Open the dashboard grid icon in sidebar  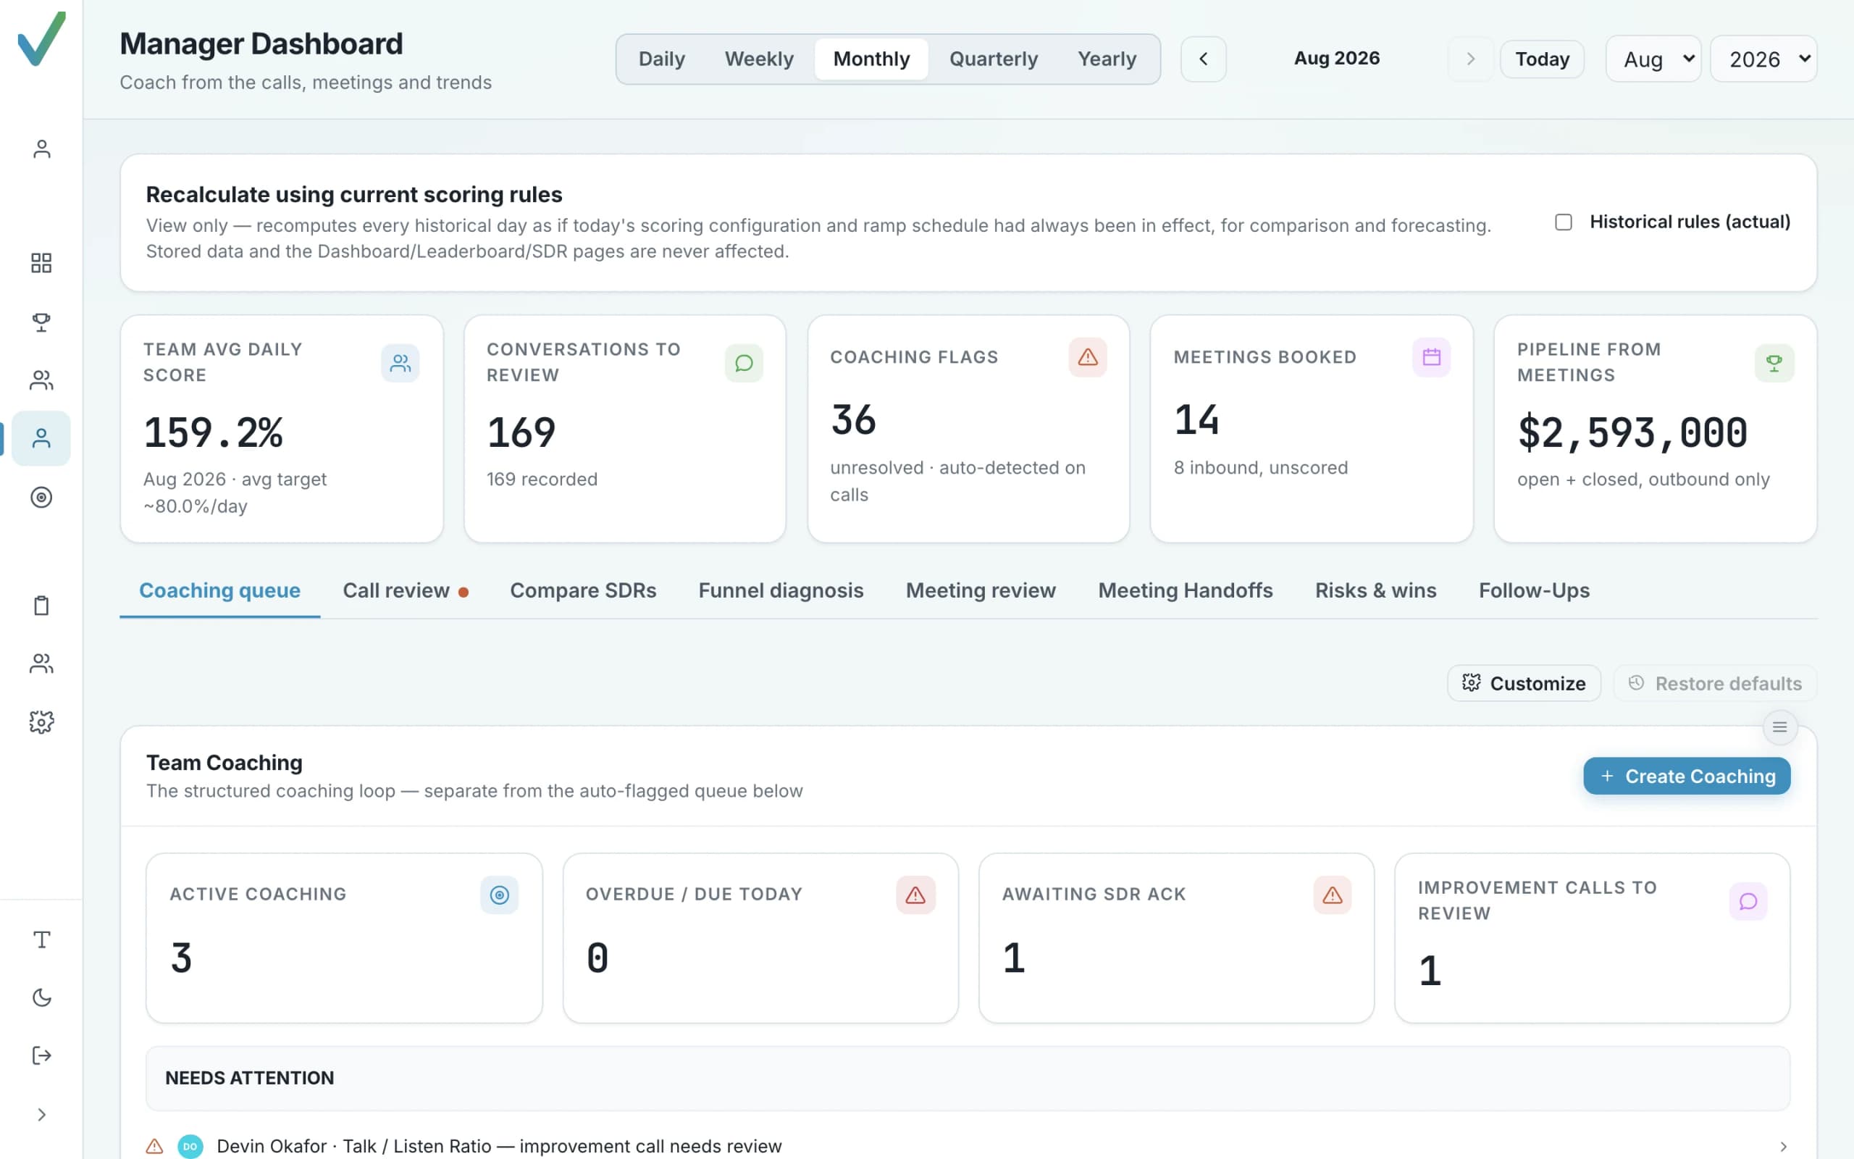tap(41, 263)
